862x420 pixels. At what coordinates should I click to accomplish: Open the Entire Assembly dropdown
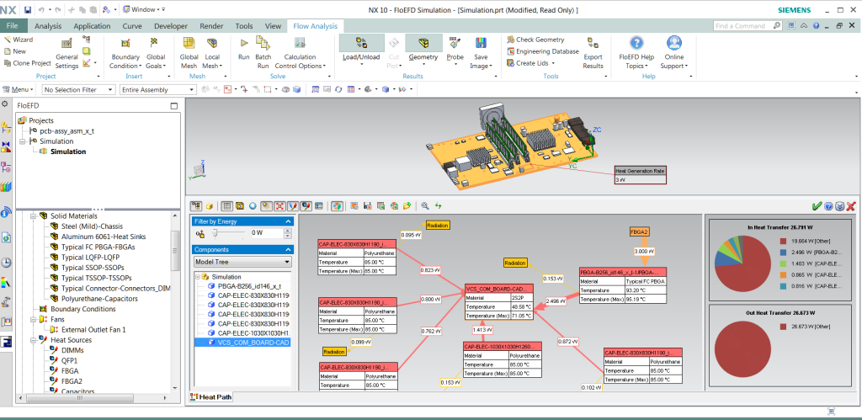click(157, 89)
